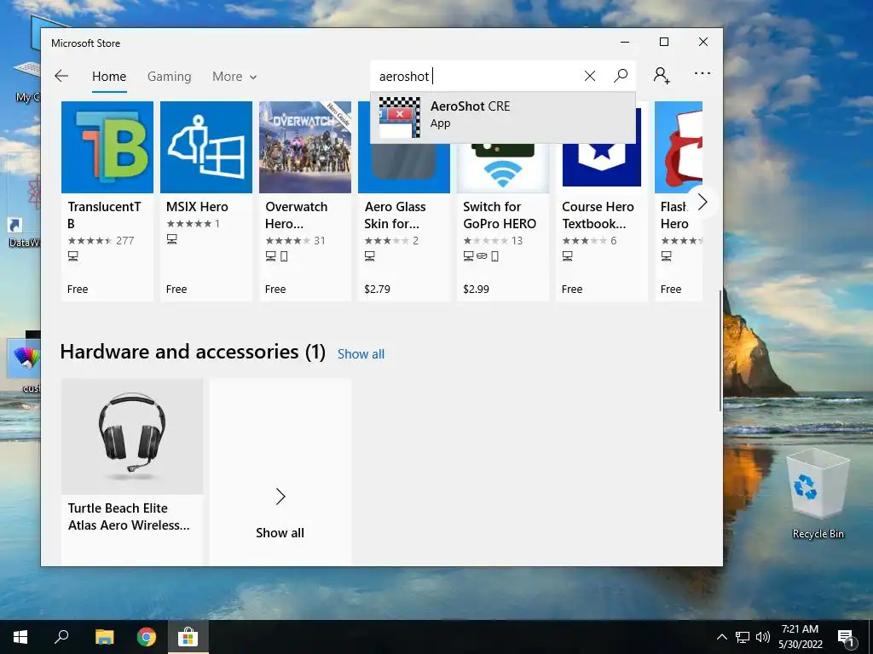Switch to the Home tab
This screenshot has width=873, height=654.
[109, 77]
